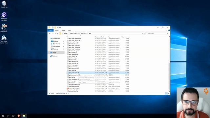Viewport: 210px width, 118px height.
Task: Open taskbar search magnifier
Action: tap(8, 116)
